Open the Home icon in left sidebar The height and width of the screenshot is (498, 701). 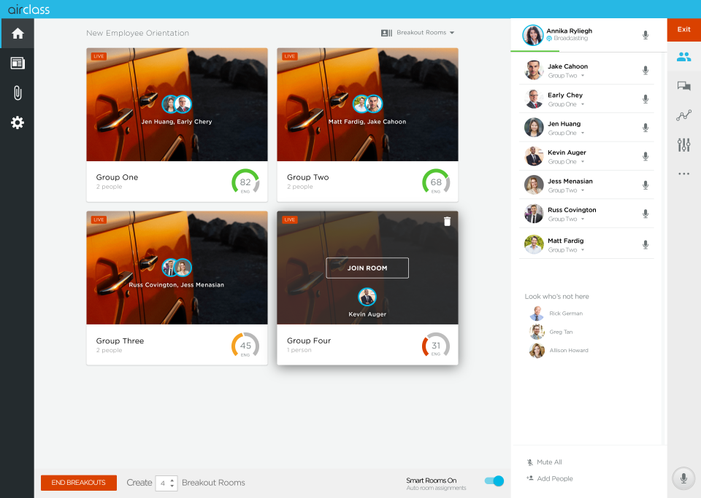pyautogui.click(x=18, y=34)
